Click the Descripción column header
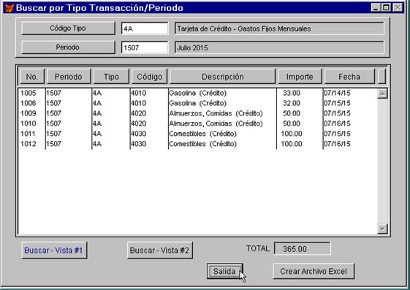 point(222,77)
